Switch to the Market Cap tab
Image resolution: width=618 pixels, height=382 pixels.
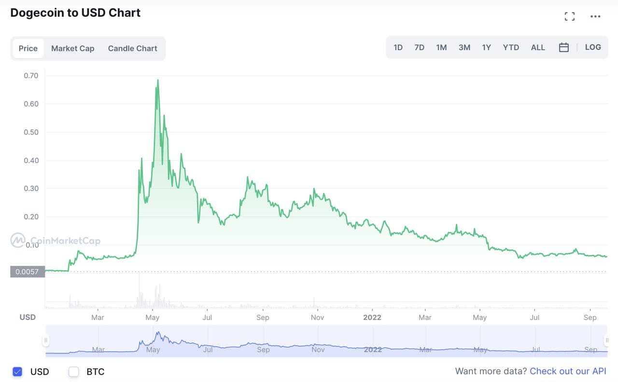pos(72,48)
